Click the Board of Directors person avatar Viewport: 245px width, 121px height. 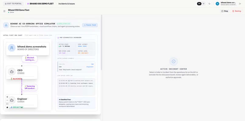tap(12, 48)
